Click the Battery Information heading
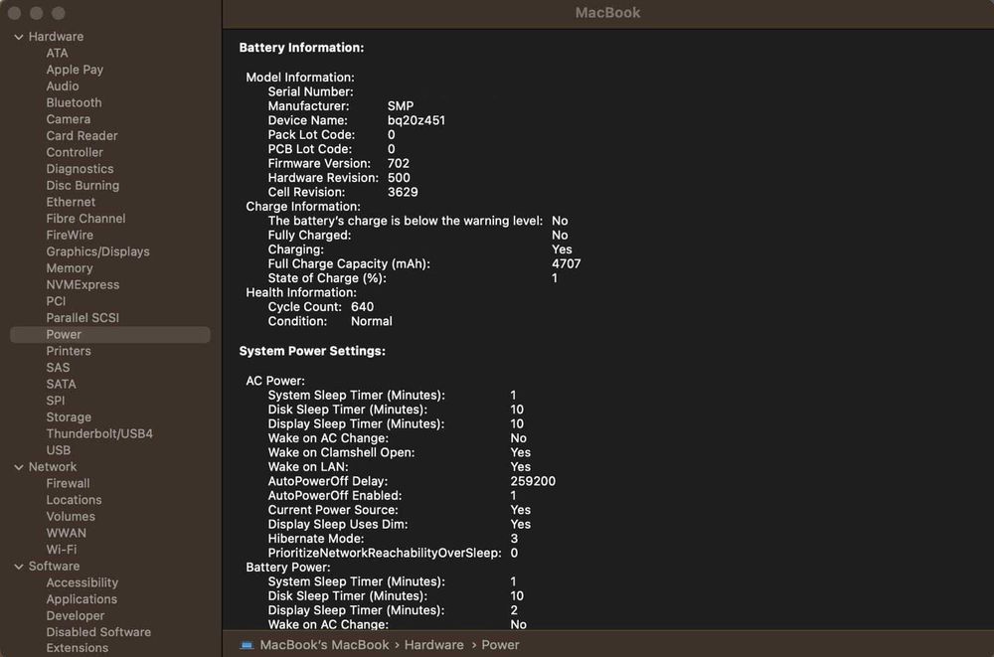994x657 pixels. pyautogui.click(x=302, y=48)
